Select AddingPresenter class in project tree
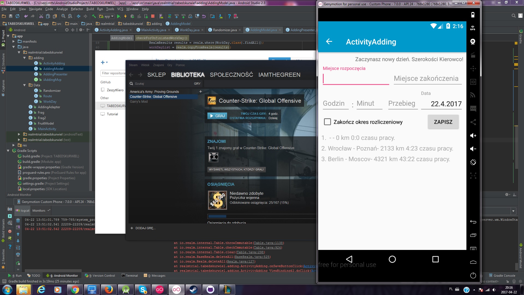524x295 pixels. [55, 74]
